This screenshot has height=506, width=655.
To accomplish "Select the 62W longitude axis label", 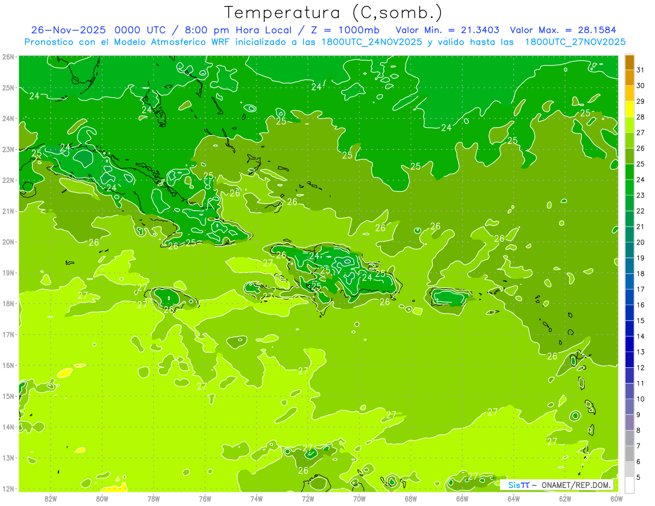I will tap(565, 498).
